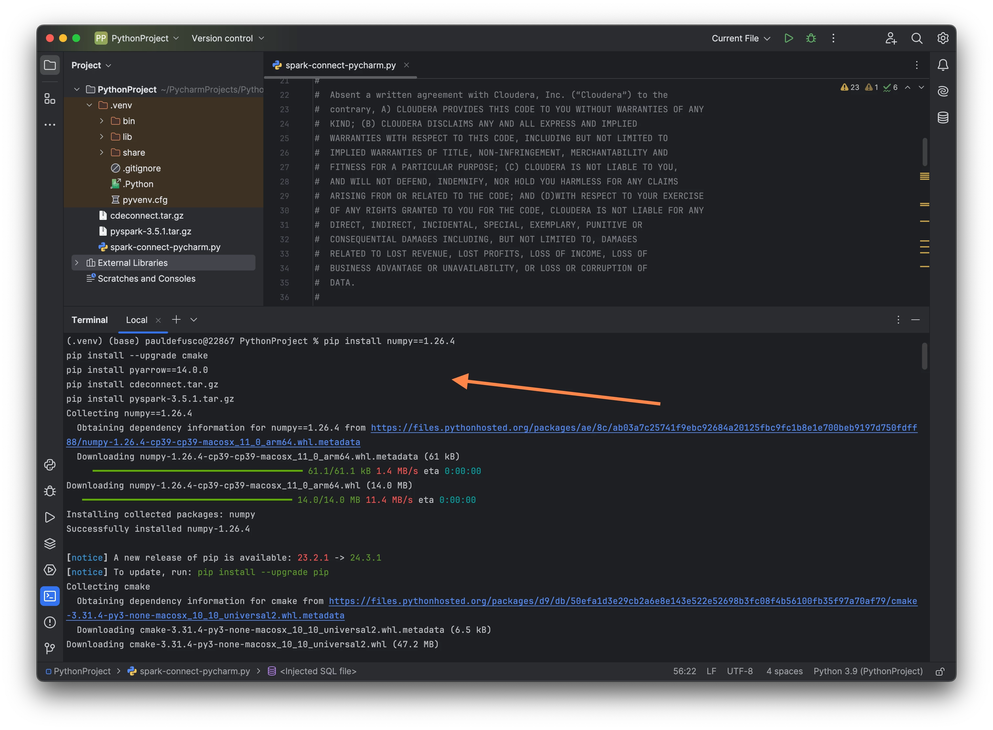This screenshot has width=993, height=730.
Task: Open Project view dropdown header
Action: (91, 65)
